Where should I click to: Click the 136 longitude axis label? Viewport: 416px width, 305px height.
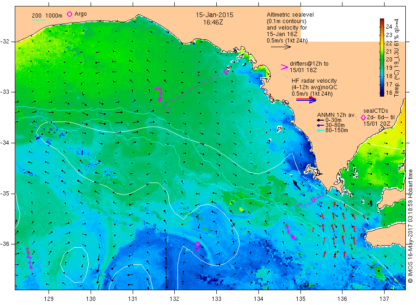tap(342, 299)
